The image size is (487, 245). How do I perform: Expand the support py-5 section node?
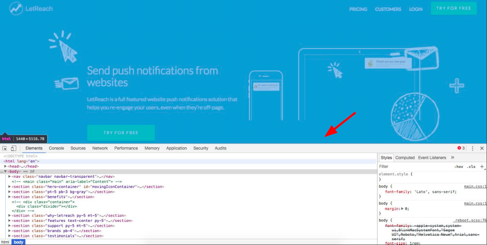point(9,226)
